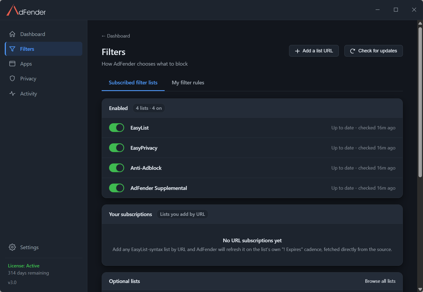Disable the EasyPrivacy list switch
Screen dimensions: 423x292
(x=116, y=148)
